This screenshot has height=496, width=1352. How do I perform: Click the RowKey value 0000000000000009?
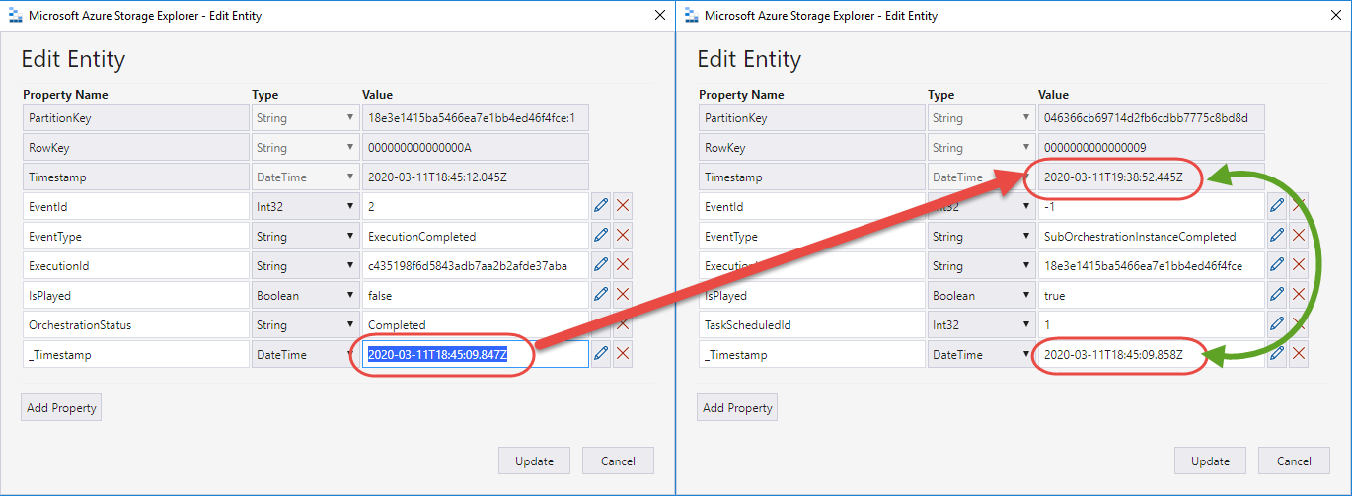1152,147
